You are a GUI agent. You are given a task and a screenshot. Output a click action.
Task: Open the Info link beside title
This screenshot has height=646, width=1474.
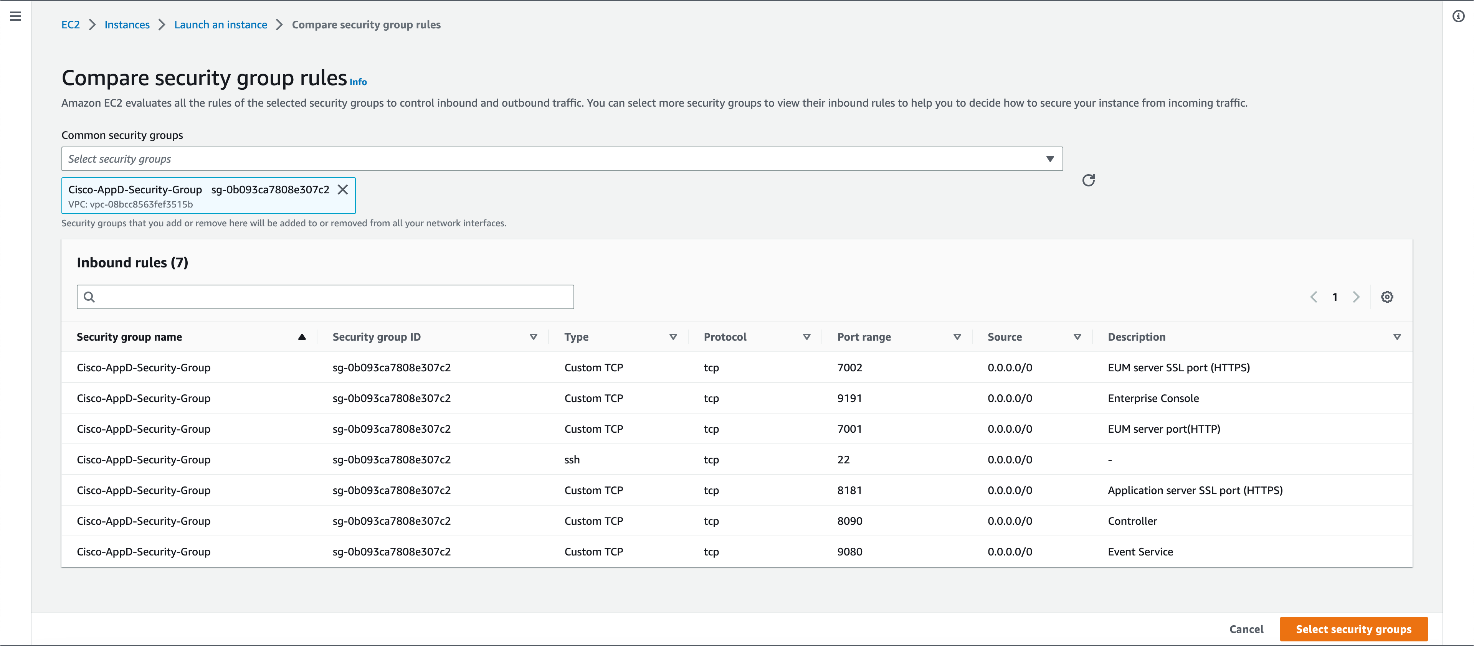(358, 82)
